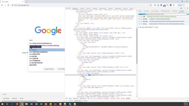
Task: Edit the CSS selector pencil icon
Action: [141, 24]
